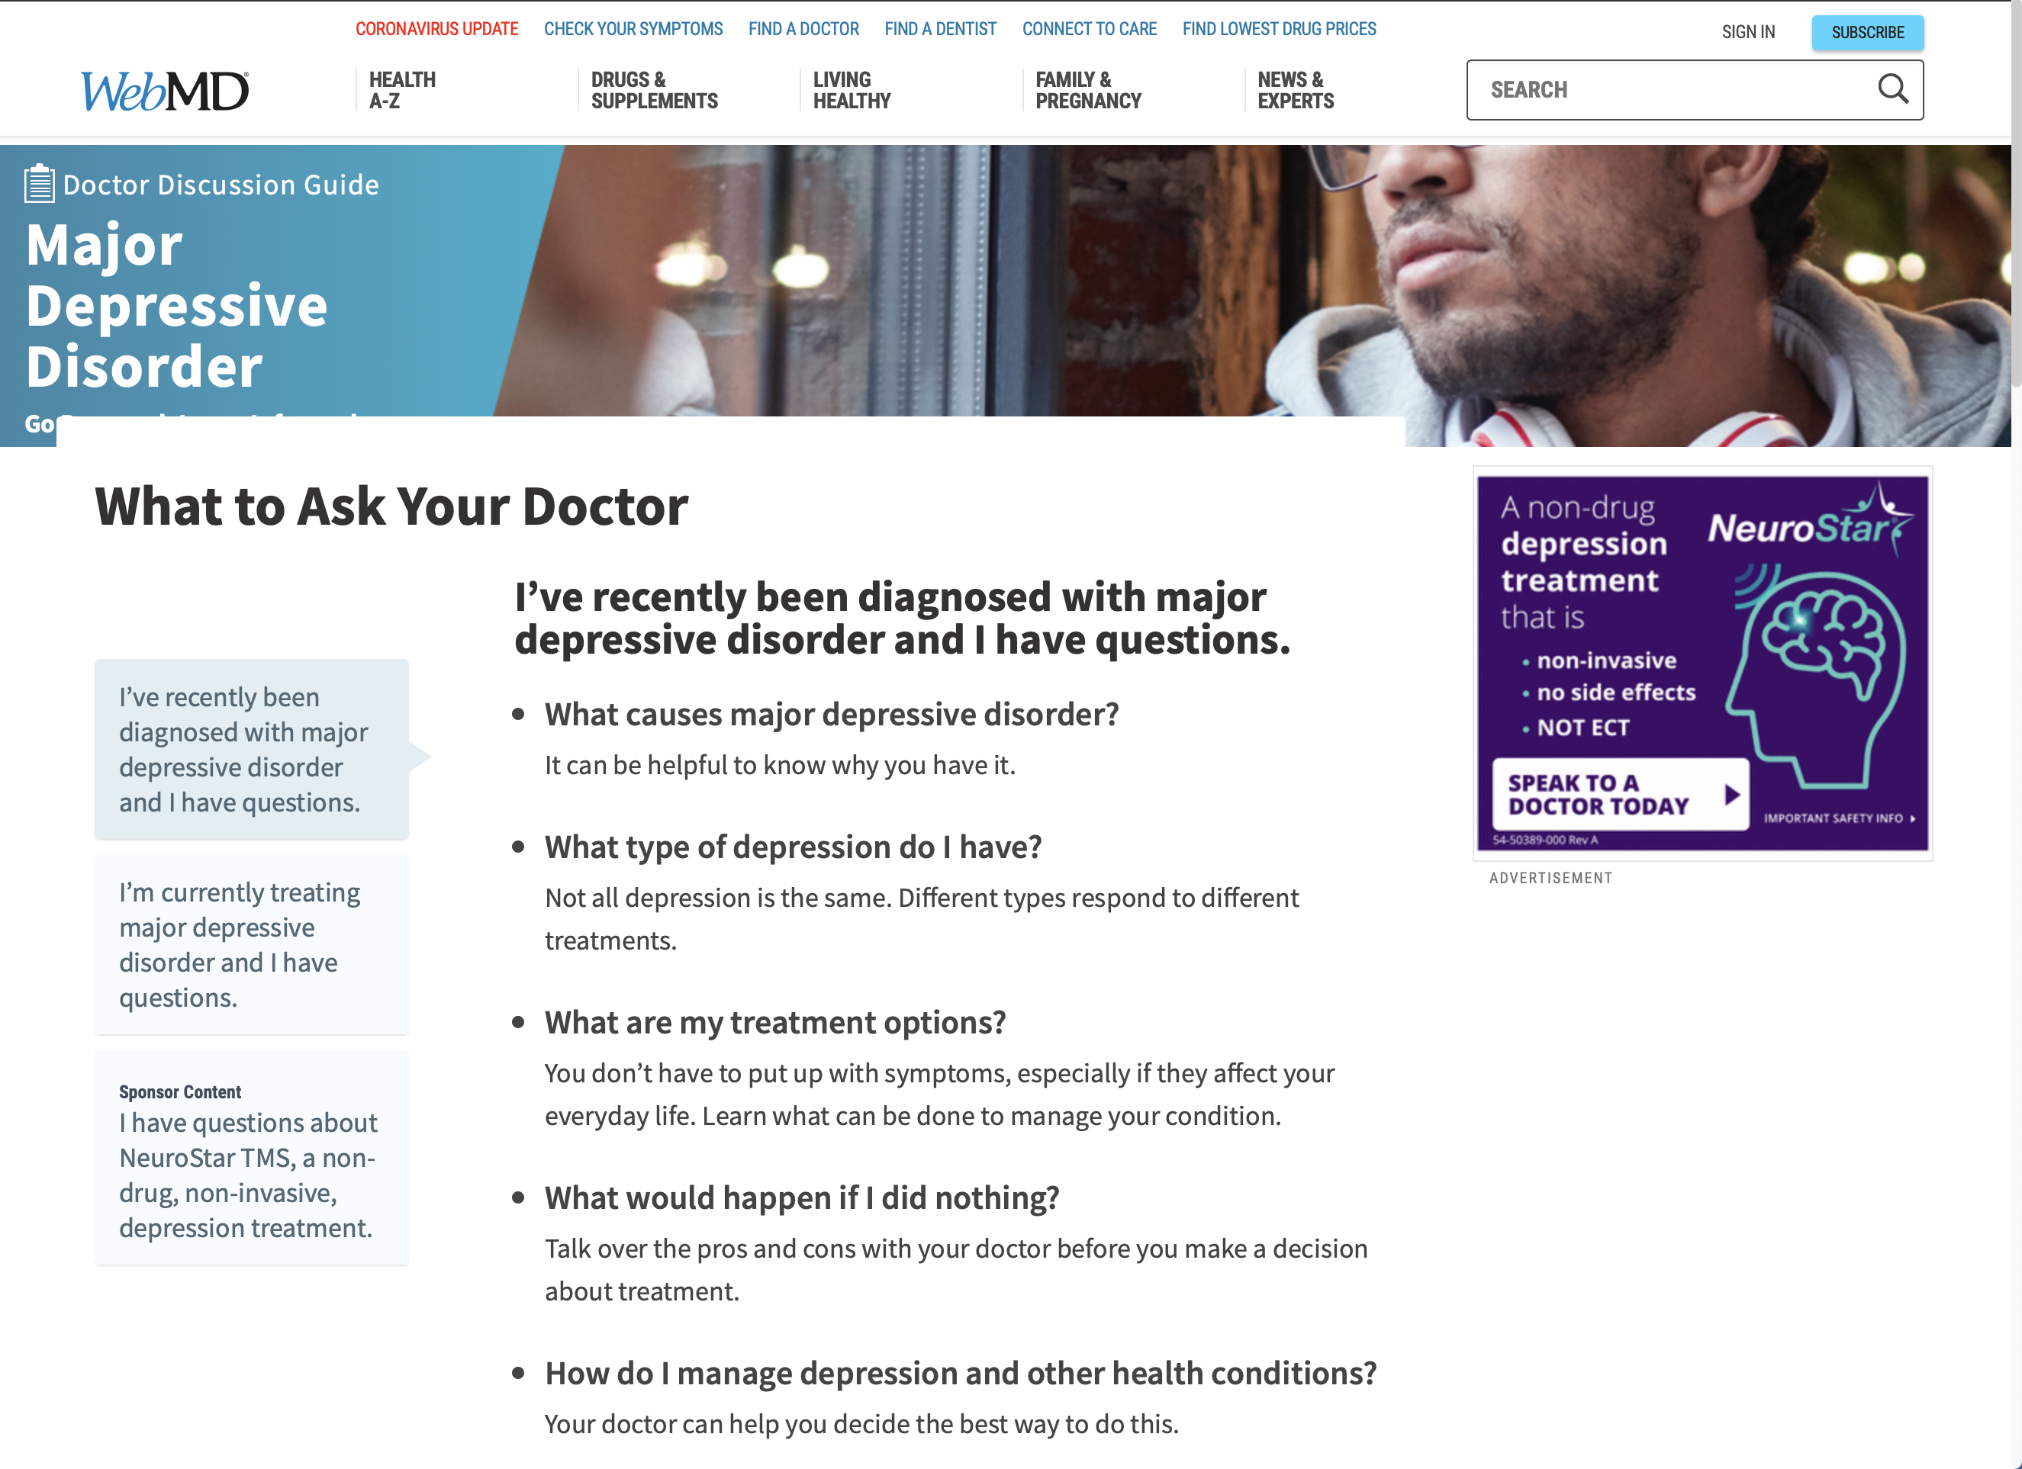Click the Sign In link
The image size is (2022, 1469).
(x=1747, y=32)
